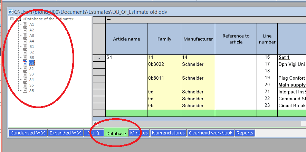
Task: Select the A3 article icon in tree
Action: (25, 36)
